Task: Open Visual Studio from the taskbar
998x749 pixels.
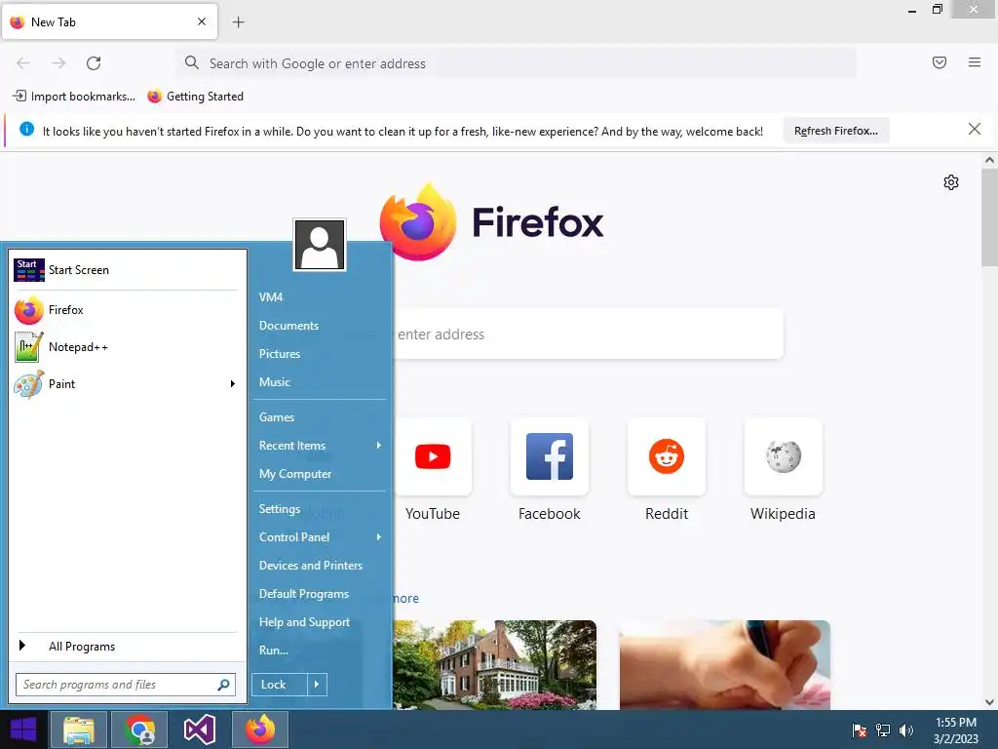Action: pyautogui.click(x=200, y=729)
